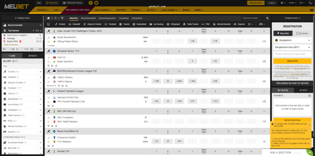Open FIFA WORLD CUP 2022 menu item
Image resolution: width=315 pixels, height=156 pixels.
click(x=78, y=10)
